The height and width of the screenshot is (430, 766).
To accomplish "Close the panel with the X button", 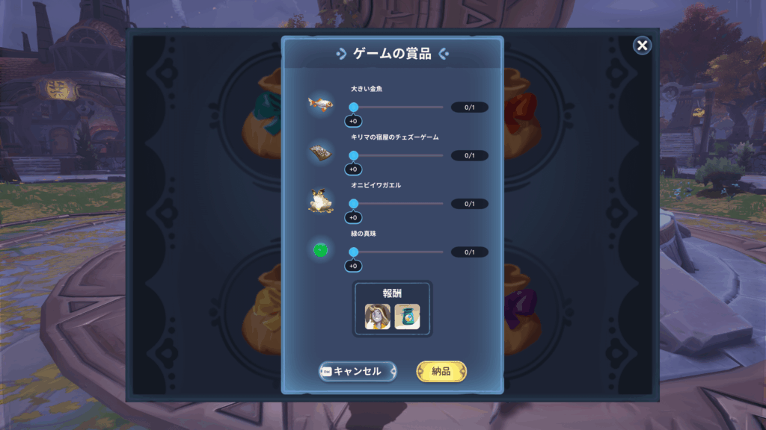I will [x=642, y=46].
